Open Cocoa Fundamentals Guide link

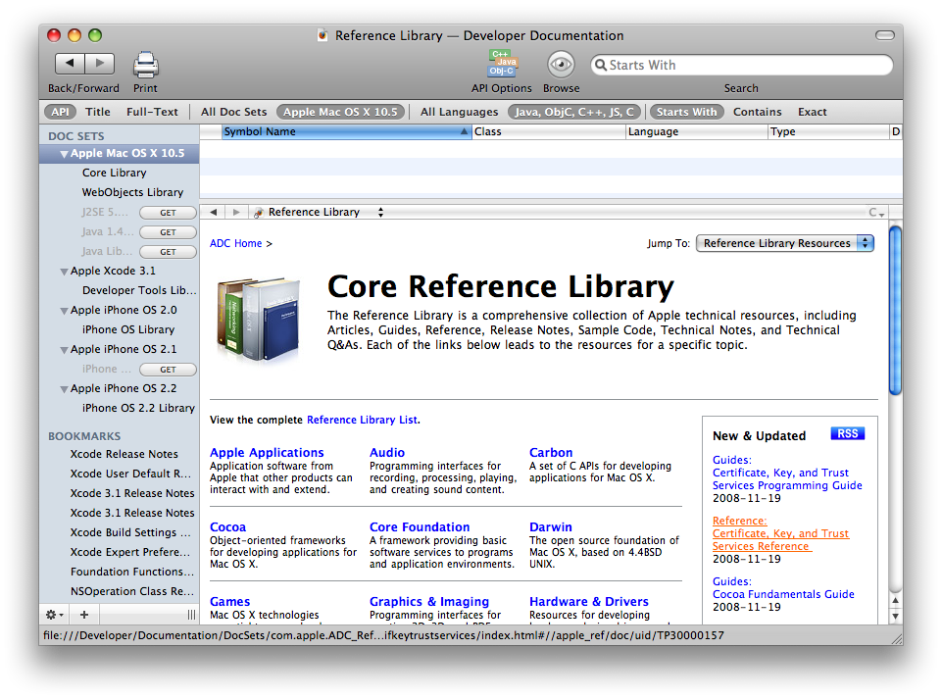pyautogui.click(x=783, y=594)
